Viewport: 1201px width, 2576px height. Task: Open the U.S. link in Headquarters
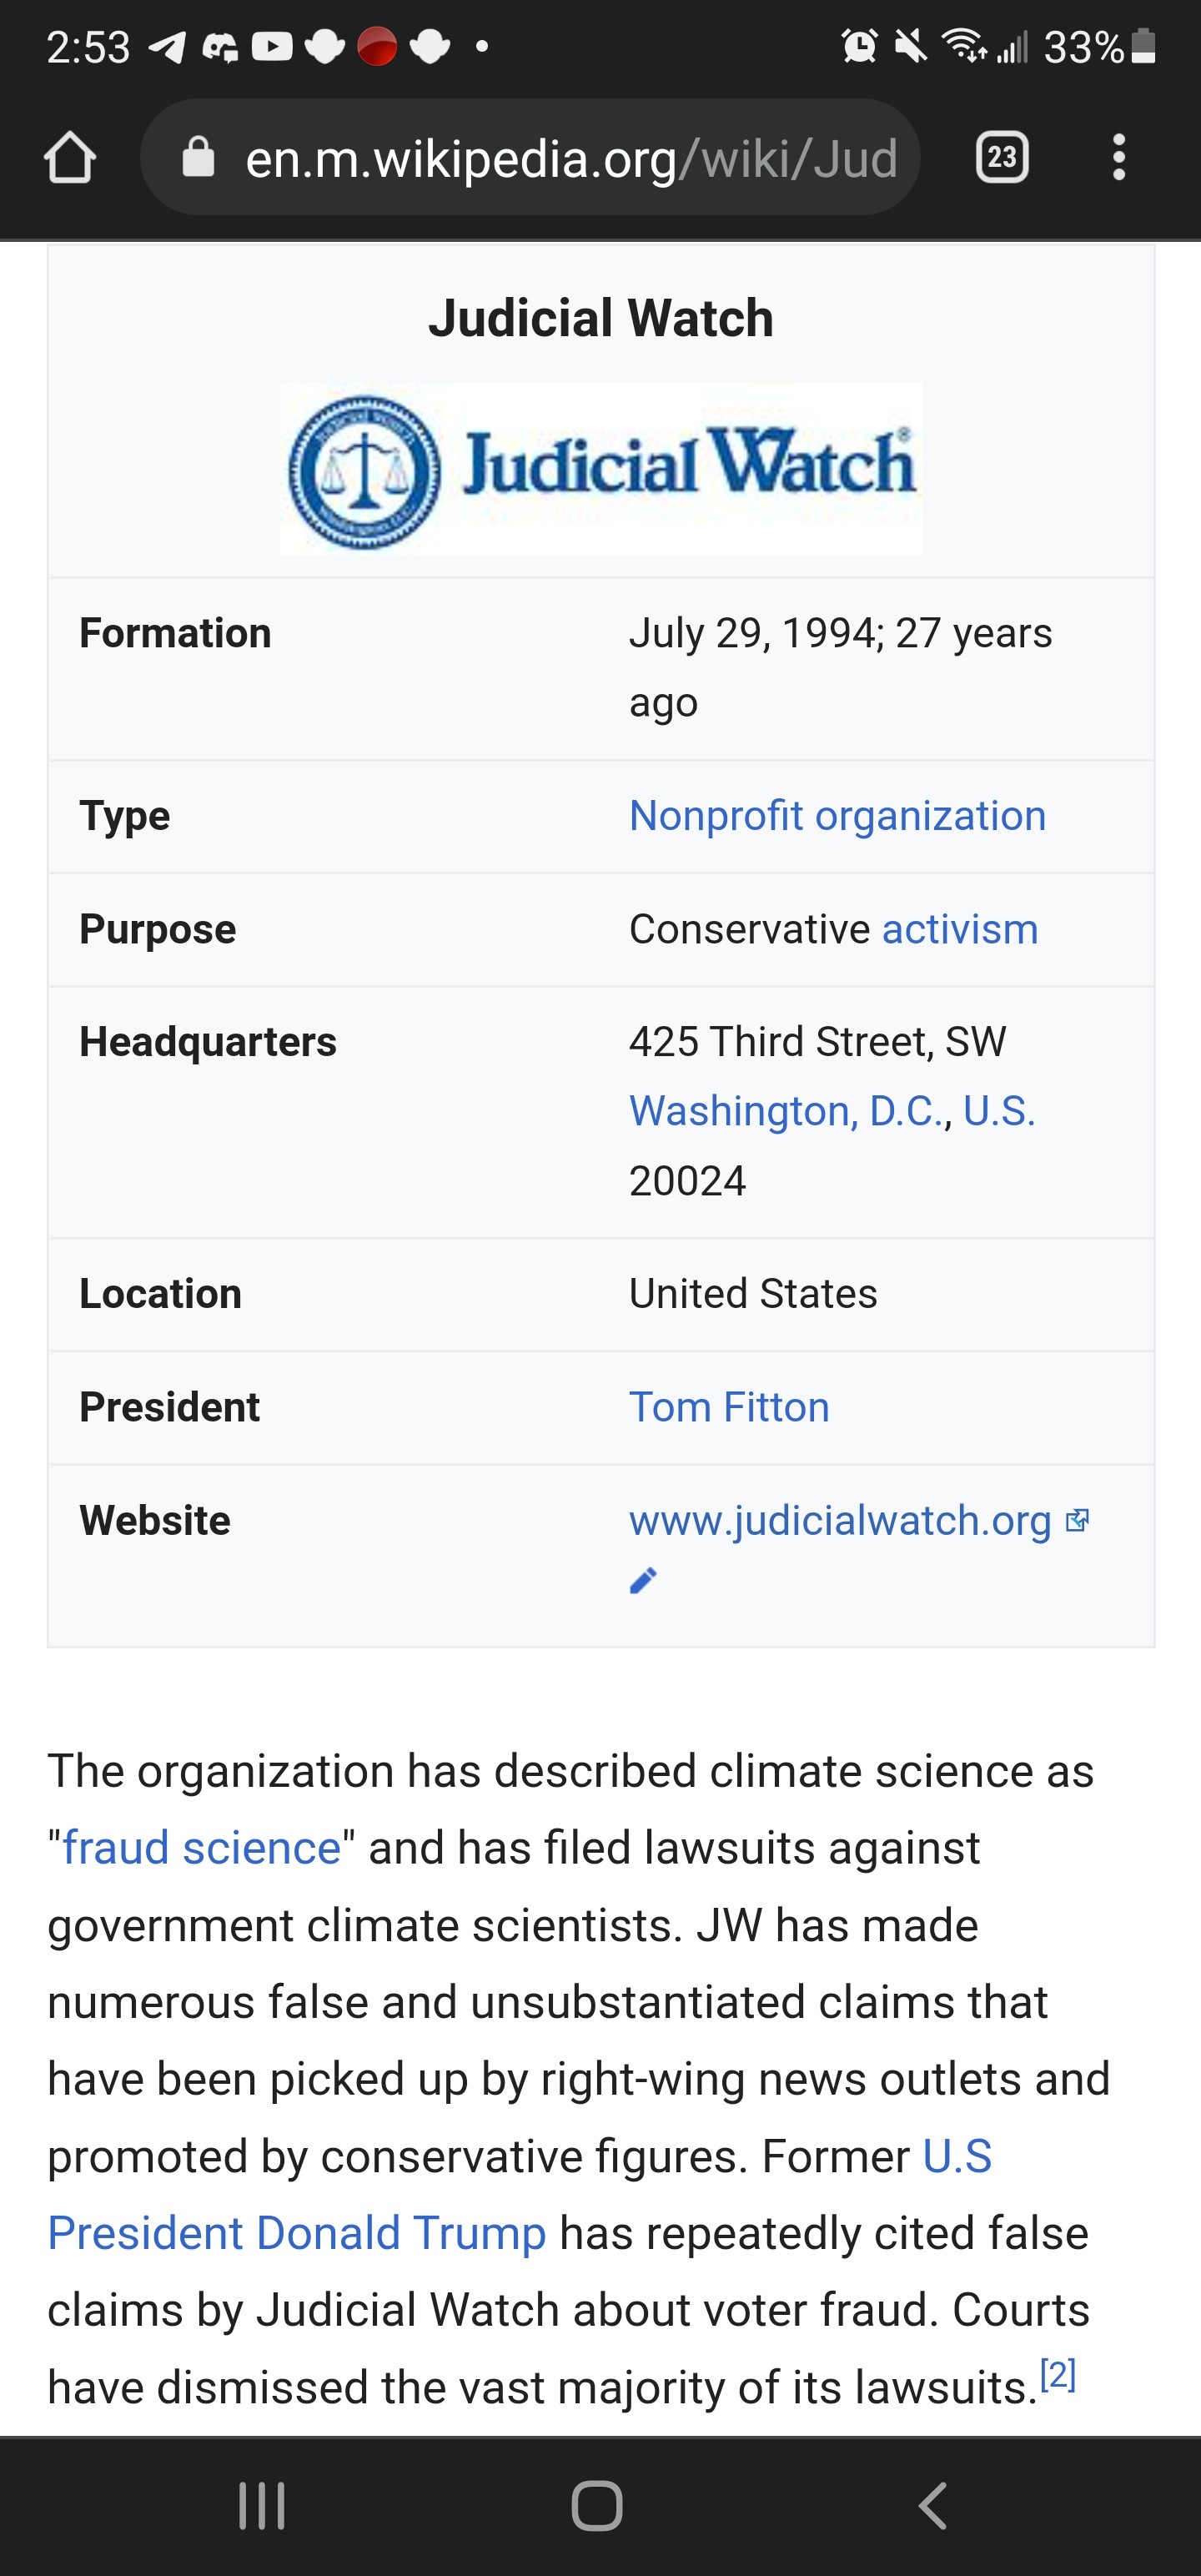999,1111
